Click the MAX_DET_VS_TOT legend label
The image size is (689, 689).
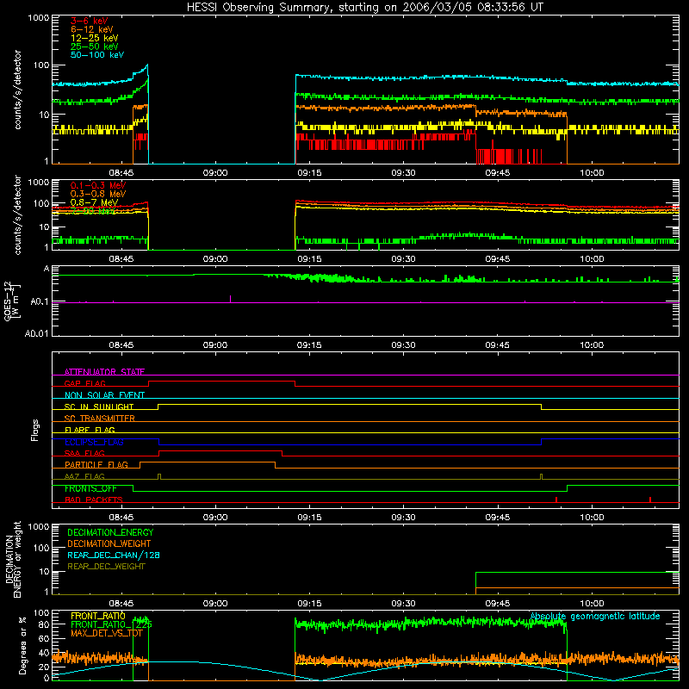(x=106, y=633)
